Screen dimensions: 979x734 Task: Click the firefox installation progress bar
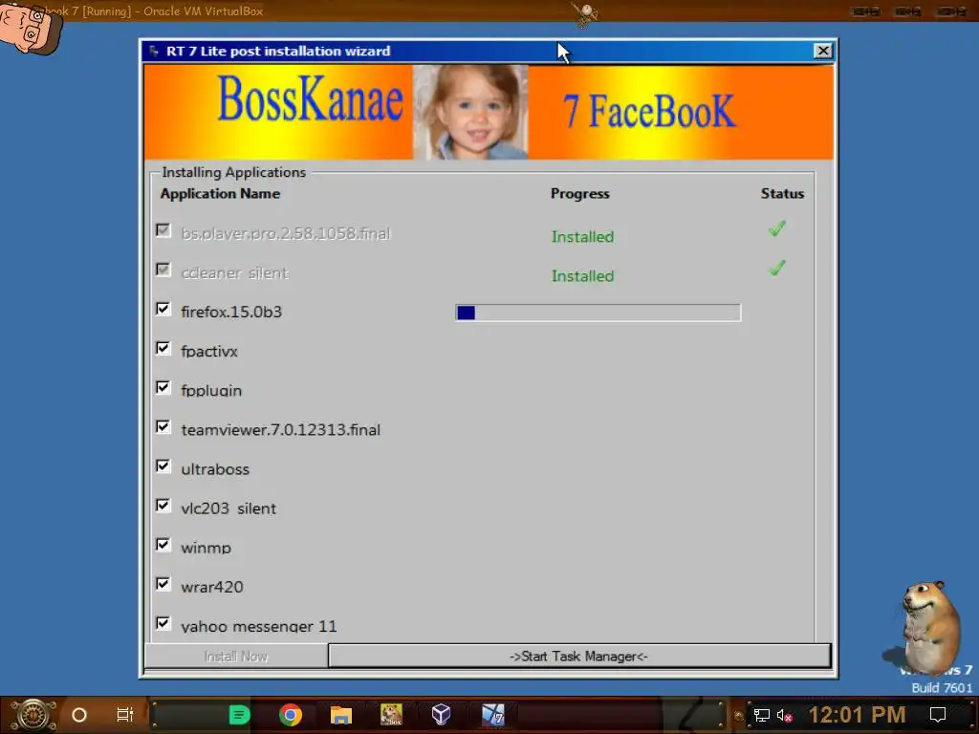(598, 313)
